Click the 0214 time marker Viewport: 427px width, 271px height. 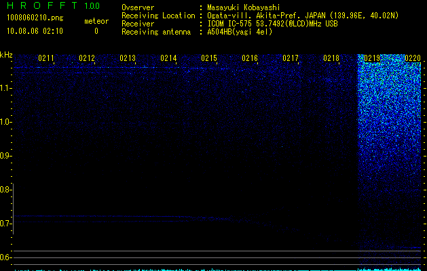(168, 58)
